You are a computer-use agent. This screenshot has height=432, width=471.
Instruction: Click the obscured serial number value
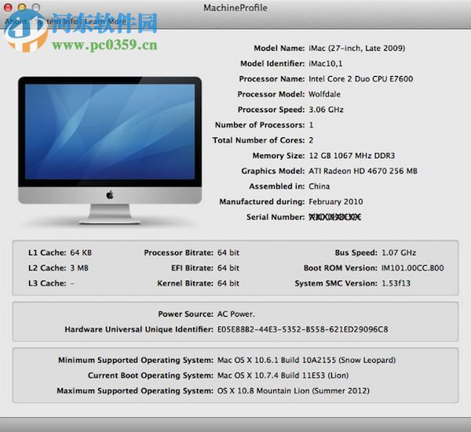(x=334, y=217)
